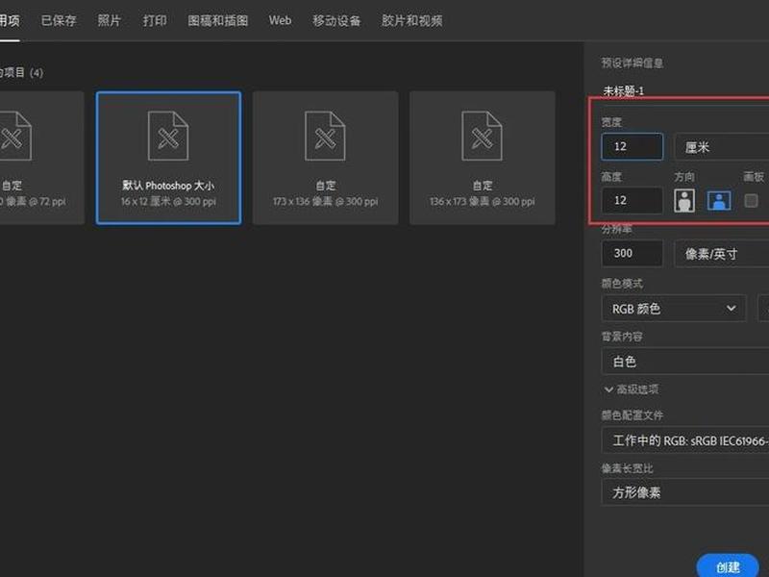769x577 pixels.
Task: Select the 173 x 136 像素 custom preset
Action: point(326,158)
